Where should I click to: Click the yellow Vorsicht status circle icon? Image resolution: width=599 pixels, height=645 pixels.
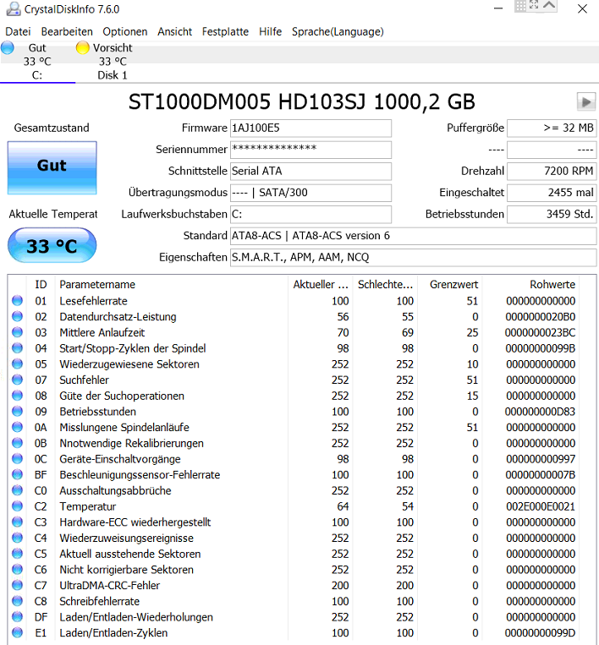pyautogui.click(x=82, y=47)
